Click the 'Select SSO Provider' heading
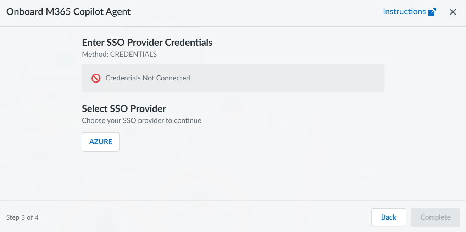 (124, 108)
